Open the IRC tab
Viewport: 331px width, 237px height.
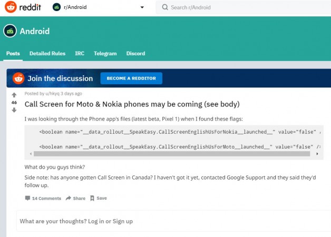(x=80, y=53)
